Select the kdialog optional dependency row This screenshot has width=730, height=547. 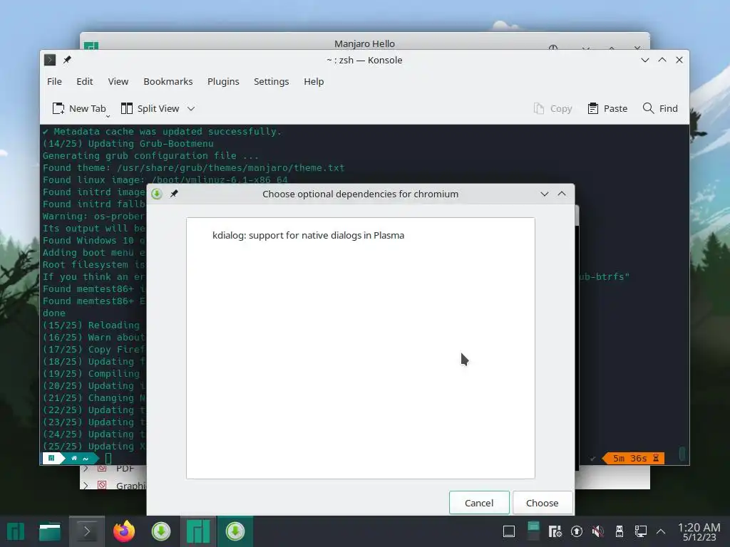tap(360, 235)
